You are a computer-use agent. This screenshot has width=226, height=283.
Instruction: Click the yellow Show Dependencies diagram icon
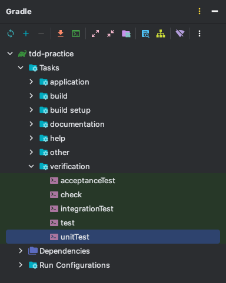point(161,33)
